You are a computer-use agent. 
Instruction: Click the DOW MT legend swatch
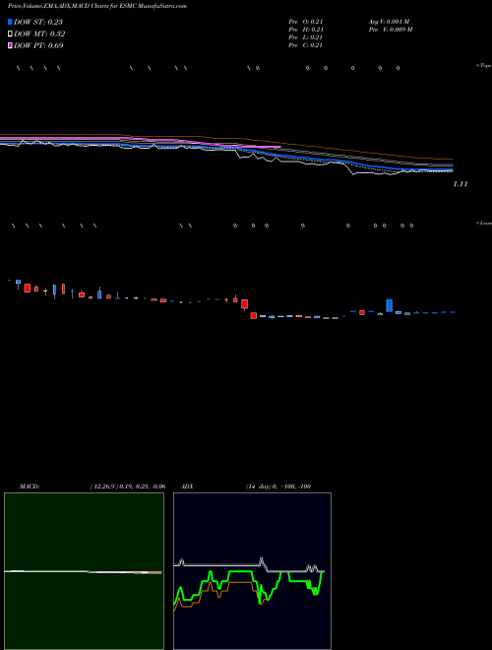pyautogui.click(x=10, y=34)
